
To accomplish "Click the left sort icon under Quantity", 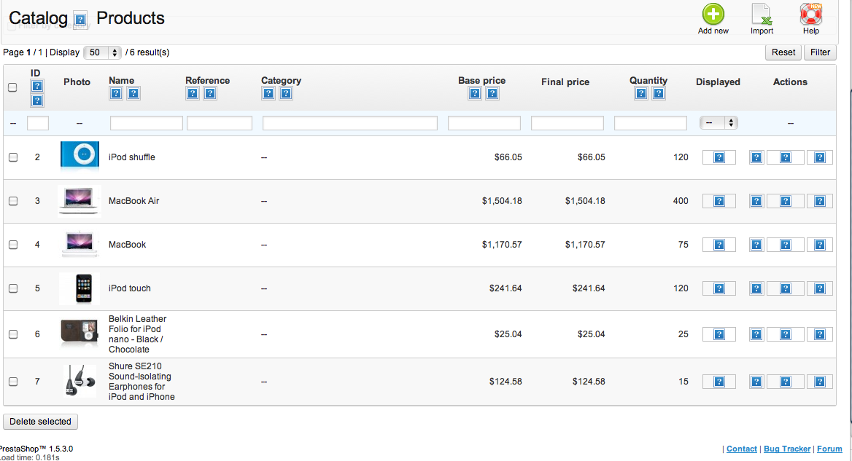I will pyautogui.click(x=641, y=93).
